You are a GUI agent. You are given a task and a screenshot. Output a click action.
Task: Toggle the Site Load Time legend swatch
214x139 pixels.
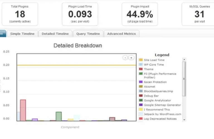tap(141, 60)
